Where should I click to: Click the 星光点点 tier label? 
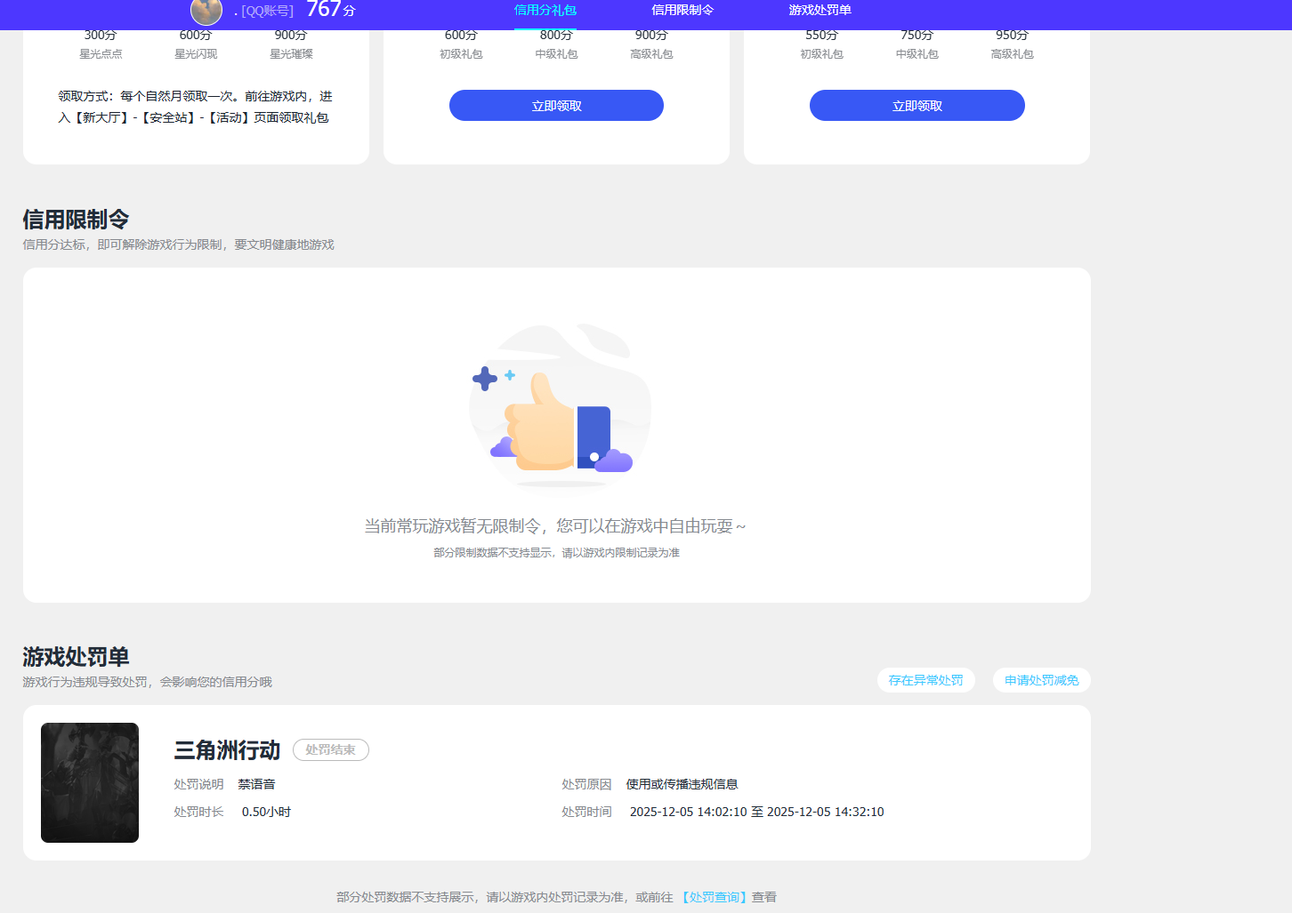click(x=101, y=54)
